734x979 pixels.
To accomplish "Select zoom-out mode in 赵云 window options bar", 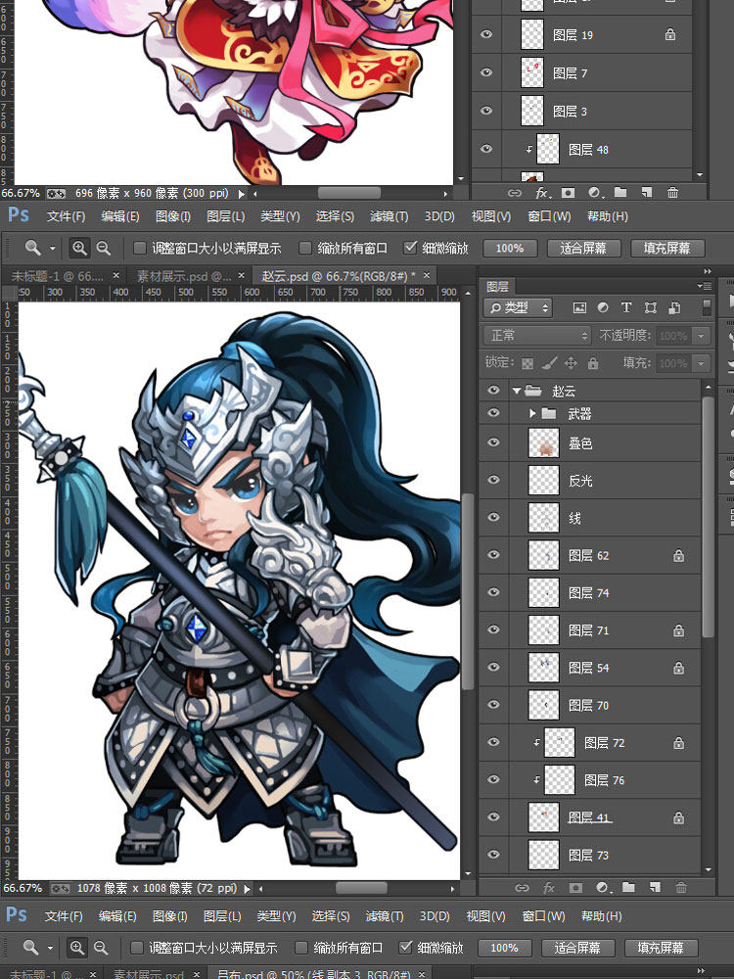I will pos(103,248).
